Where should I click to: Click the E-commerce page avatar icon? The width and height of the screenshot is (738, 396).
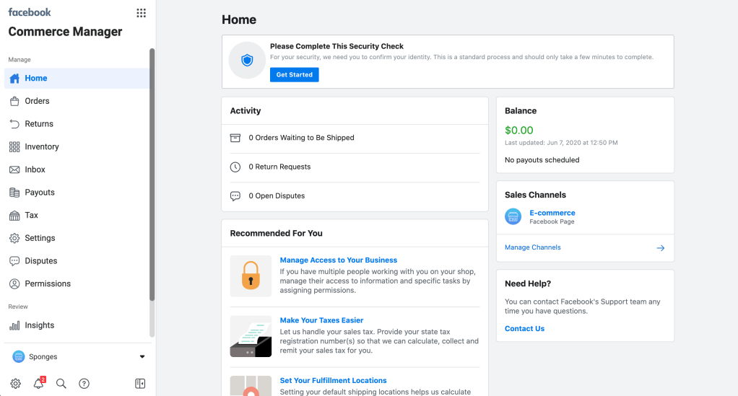[513, 216]
